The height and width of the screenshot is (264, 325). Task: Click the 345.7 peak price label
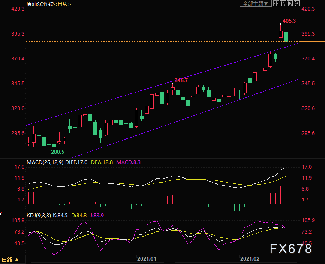(x=181, y=81)
